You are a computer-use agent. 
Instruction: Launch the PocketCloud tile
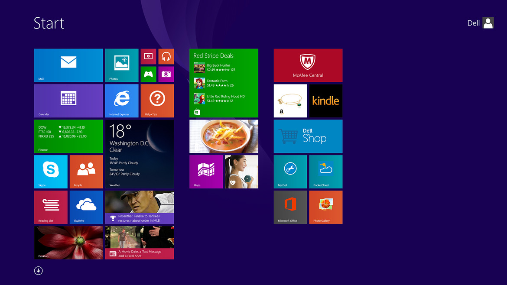pyautogui.click(x=326, y=172)
